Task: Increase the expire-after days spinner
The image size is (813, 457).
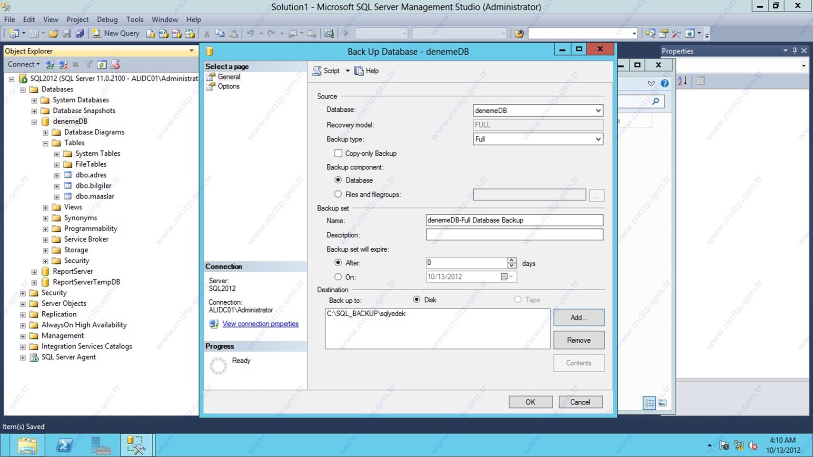Action: point(512,260)
